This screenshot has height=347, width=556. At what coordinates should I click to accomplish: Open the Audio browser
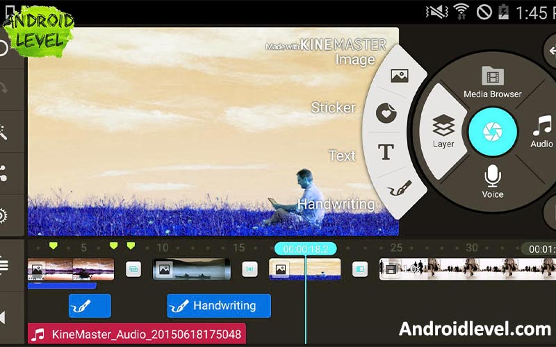[x=542, y=131]
